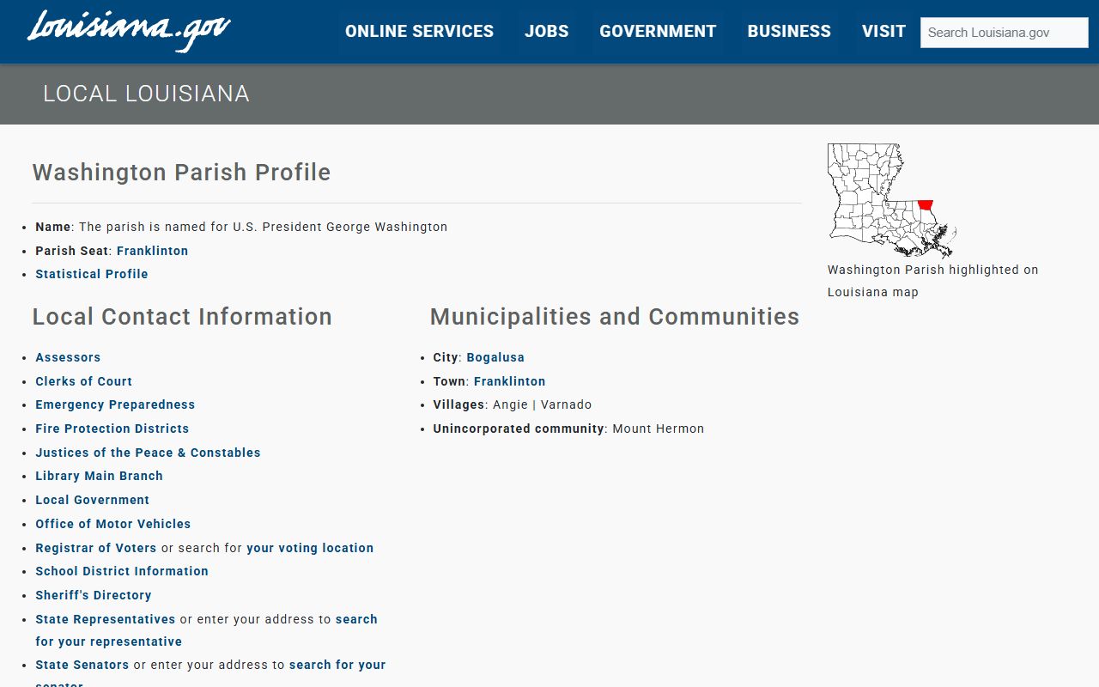
Task: Click the Washington Parish Profile heading
Action: tap(181, 172)
